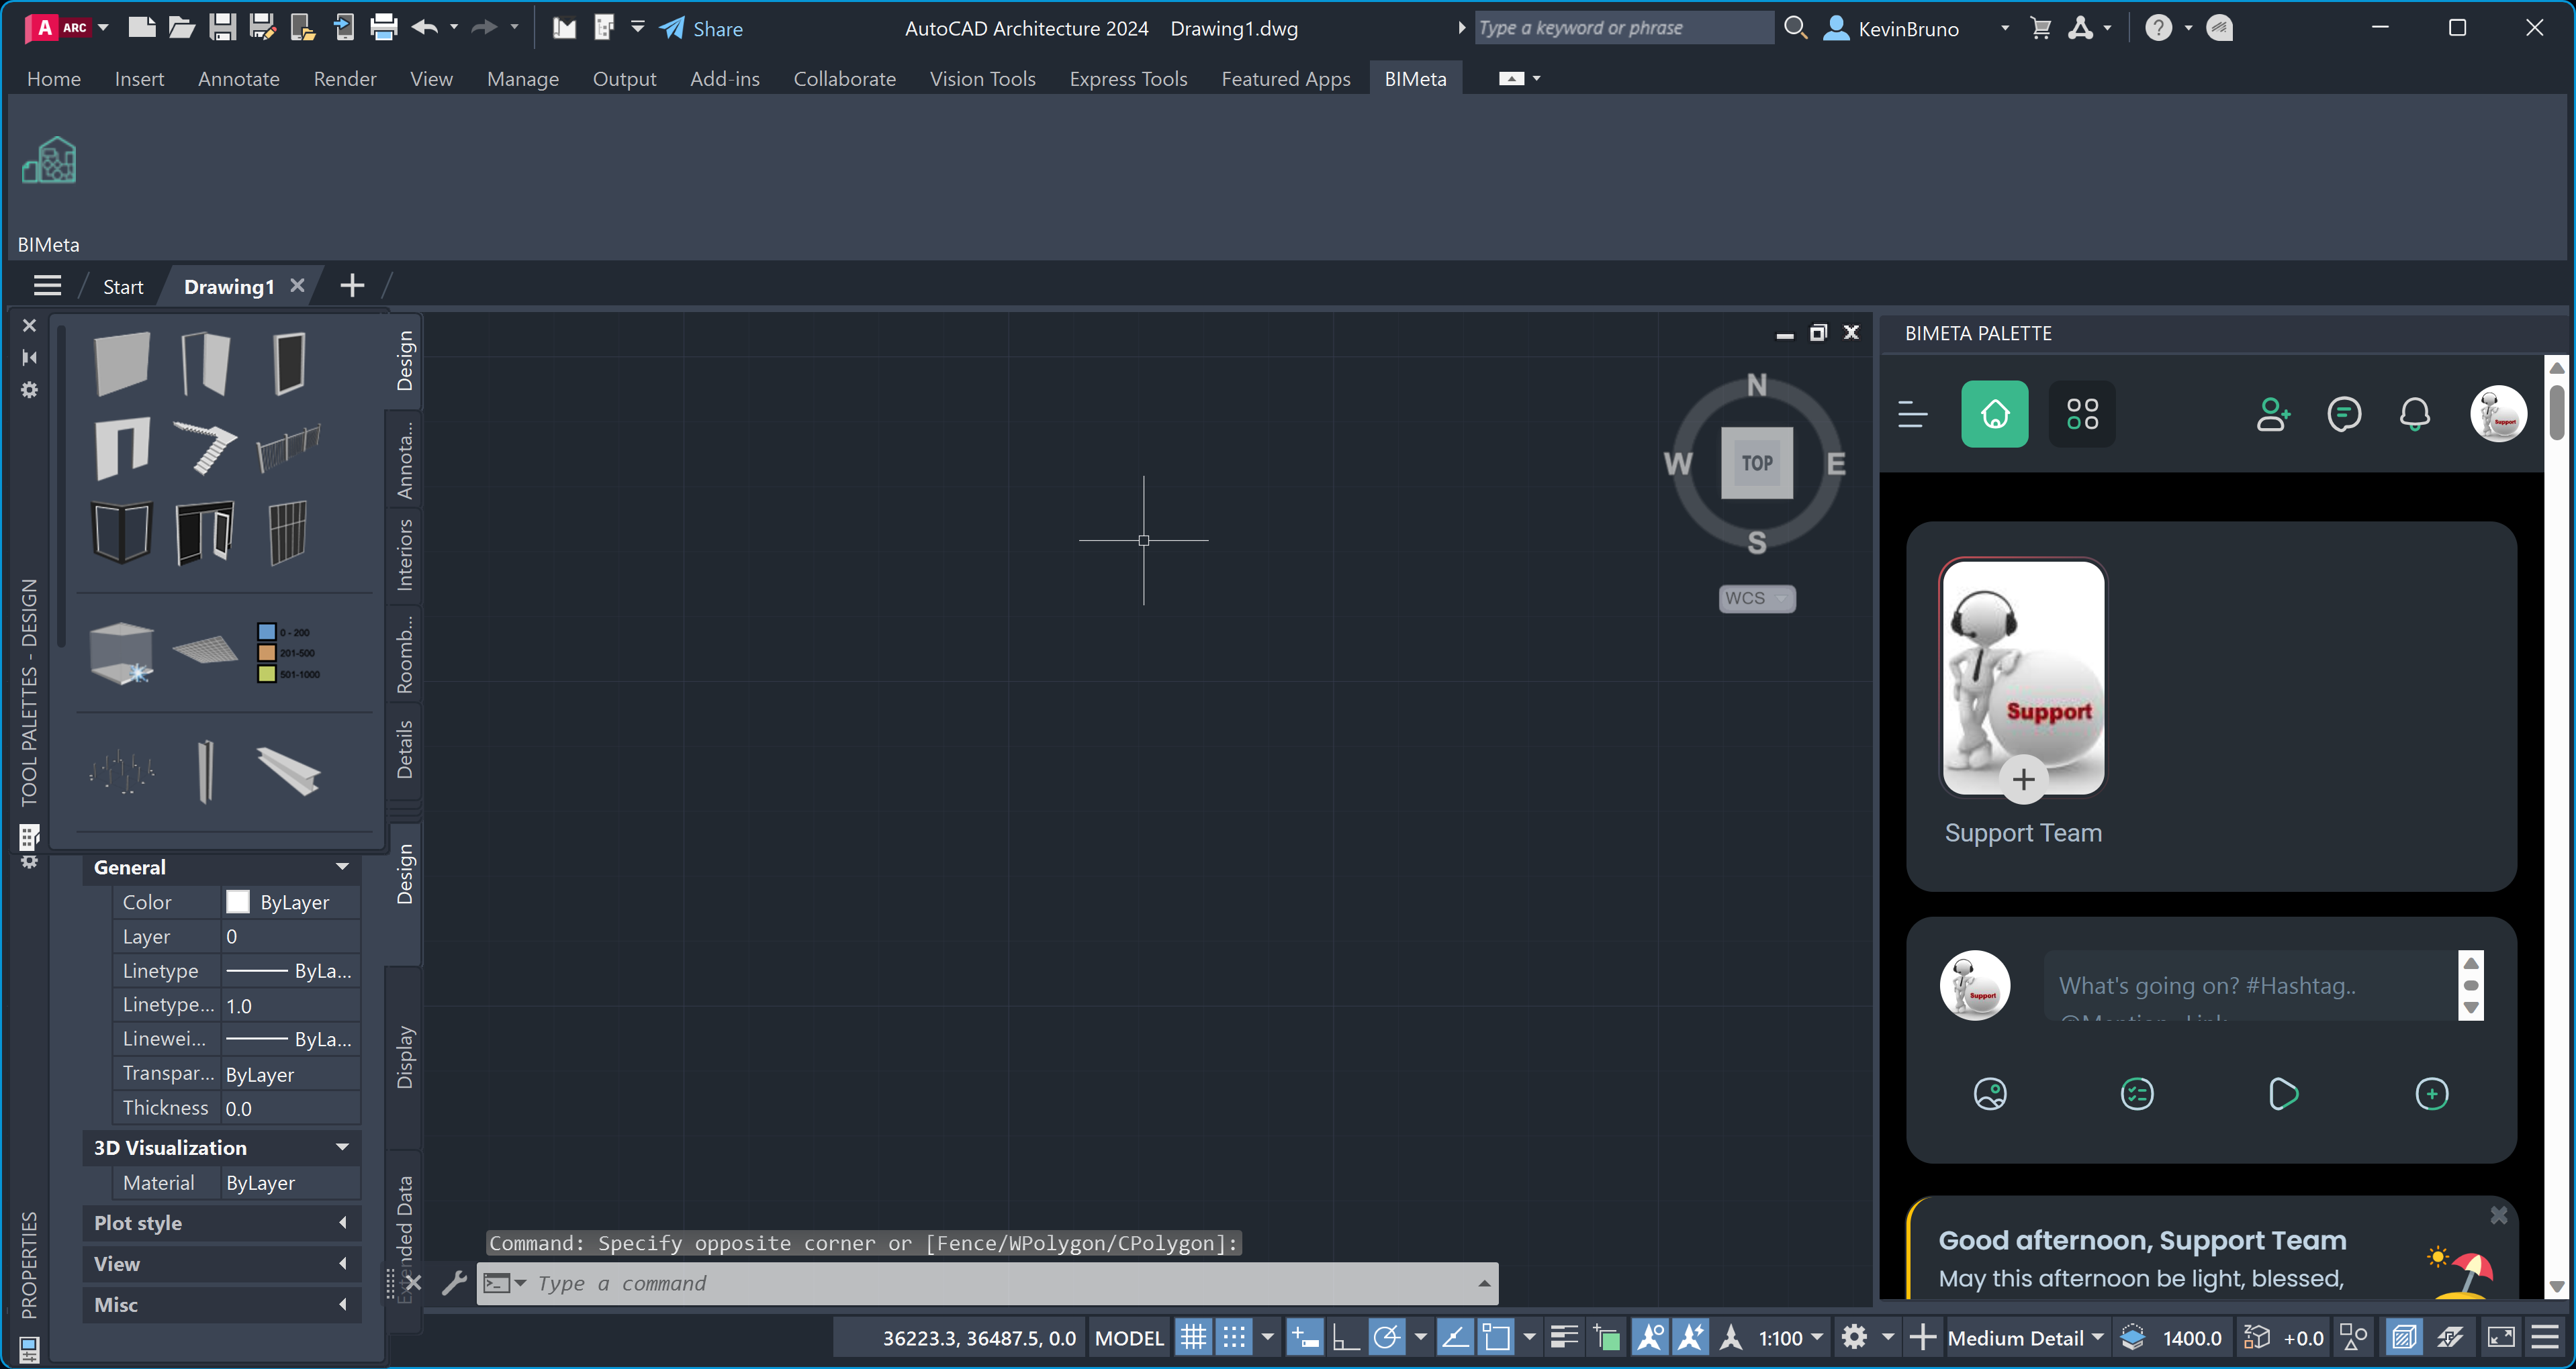
Task: Toggle annotation visibility in status bar
Action: click(x=1651, y=1338)
